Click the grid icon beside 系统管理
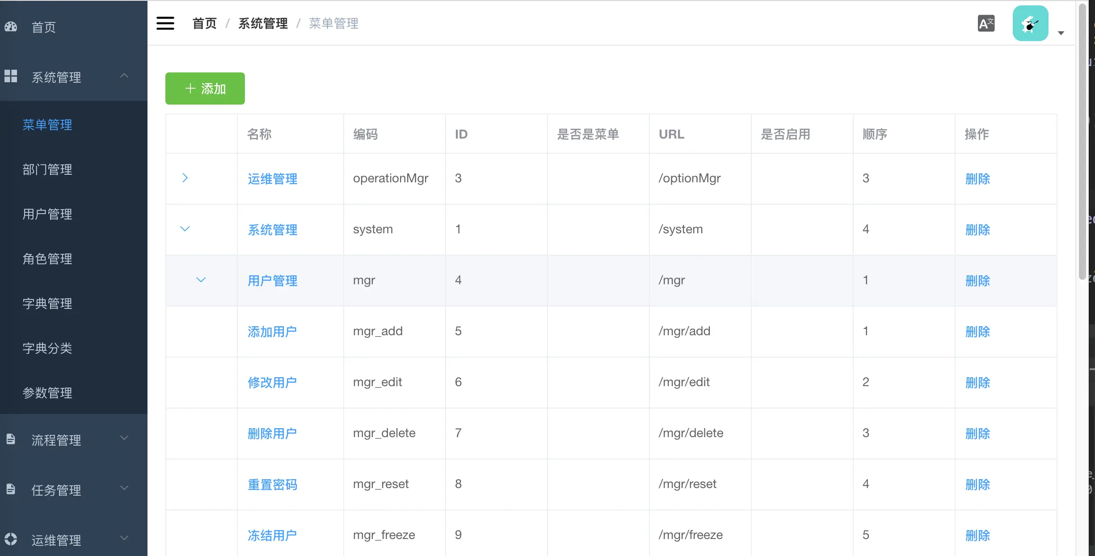 pyautogui.click(x=11, y=76)
